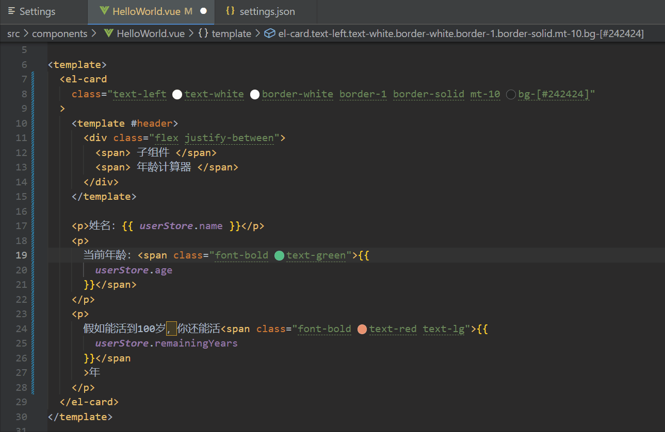Click the Vue icon in the breadcrumb

pos(108,33)
